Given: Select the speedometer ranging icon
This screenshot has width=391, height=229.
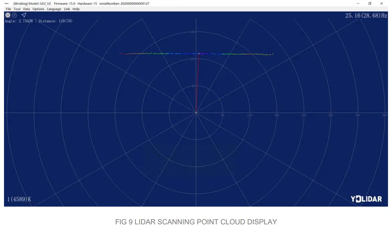Looking at the screenshot, I should point(14,15).
